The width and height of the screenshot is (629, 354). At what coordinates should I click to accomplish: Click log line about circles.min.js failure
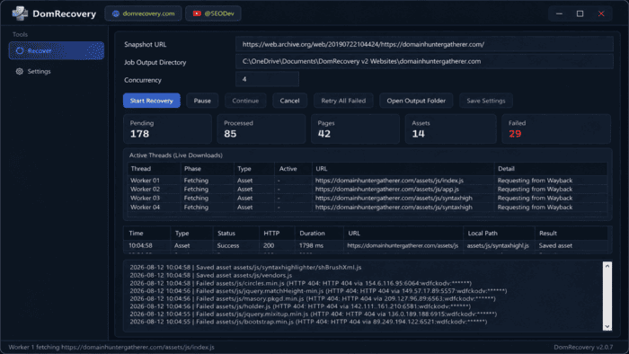pyautogui.click(x=300, y=283)
